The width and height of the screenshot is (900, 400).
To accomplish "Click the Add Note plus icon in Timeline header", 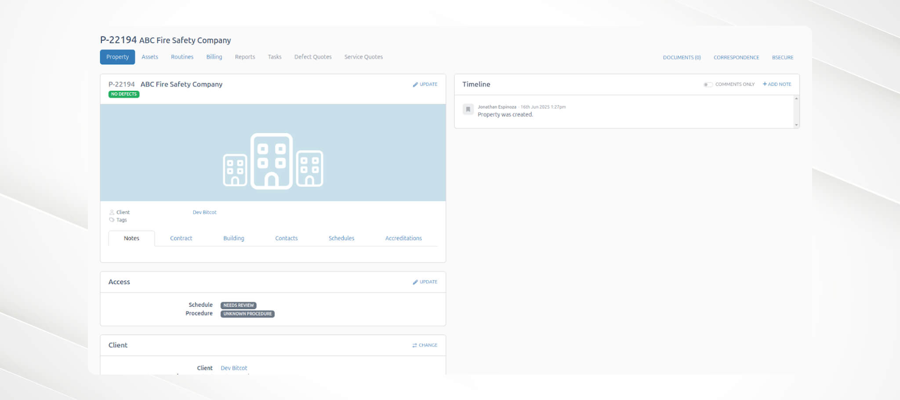I will pyautogui.click(x=764, y=84).
